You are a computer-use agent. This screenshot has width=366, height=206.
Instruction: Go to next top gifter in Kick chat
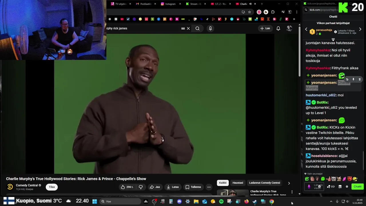click(x=360, y=29)
